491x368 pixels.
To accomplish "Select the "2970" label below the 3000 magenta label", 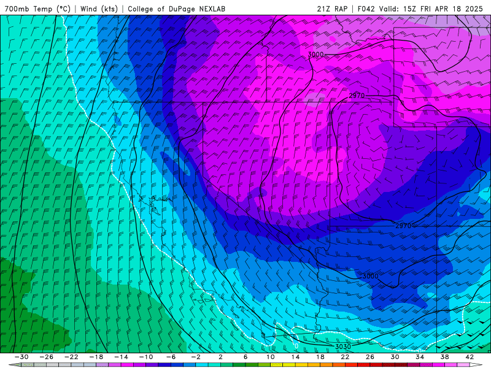I will click(357, 96).
